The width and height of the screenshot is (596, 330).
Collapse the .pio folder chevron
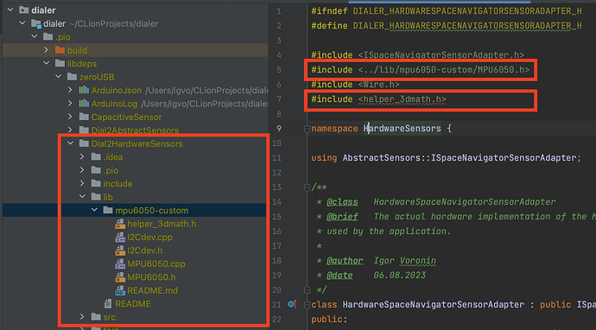pyautogui.click(x=35, y=37)
